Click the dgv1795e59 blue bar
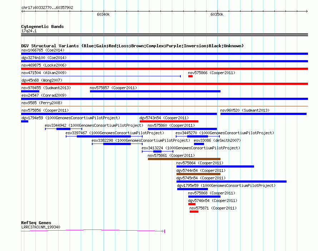 pyautogui.click(x=193, y=189)
